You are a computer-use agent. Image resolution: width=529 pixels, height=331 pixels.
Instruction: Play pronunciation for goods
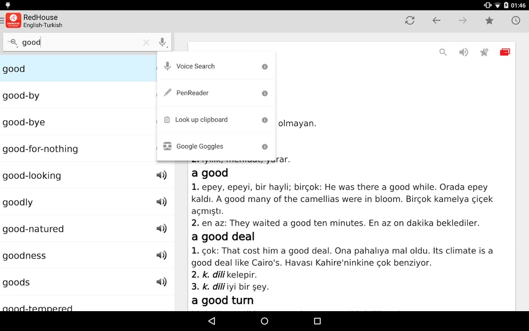click(x=161, y=282)
